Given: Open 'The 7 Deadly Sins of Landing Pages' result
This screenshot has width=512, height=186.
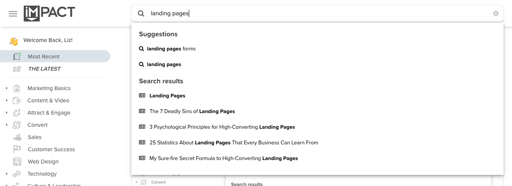Looking at the screenshot, I should (192, 112).
